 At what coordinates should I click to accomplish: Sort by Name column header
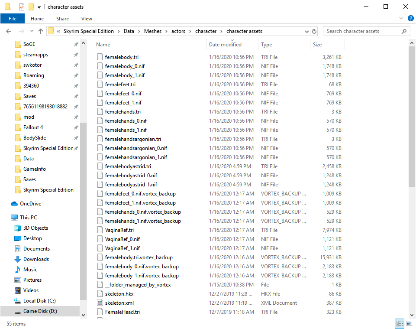[103, 45]
